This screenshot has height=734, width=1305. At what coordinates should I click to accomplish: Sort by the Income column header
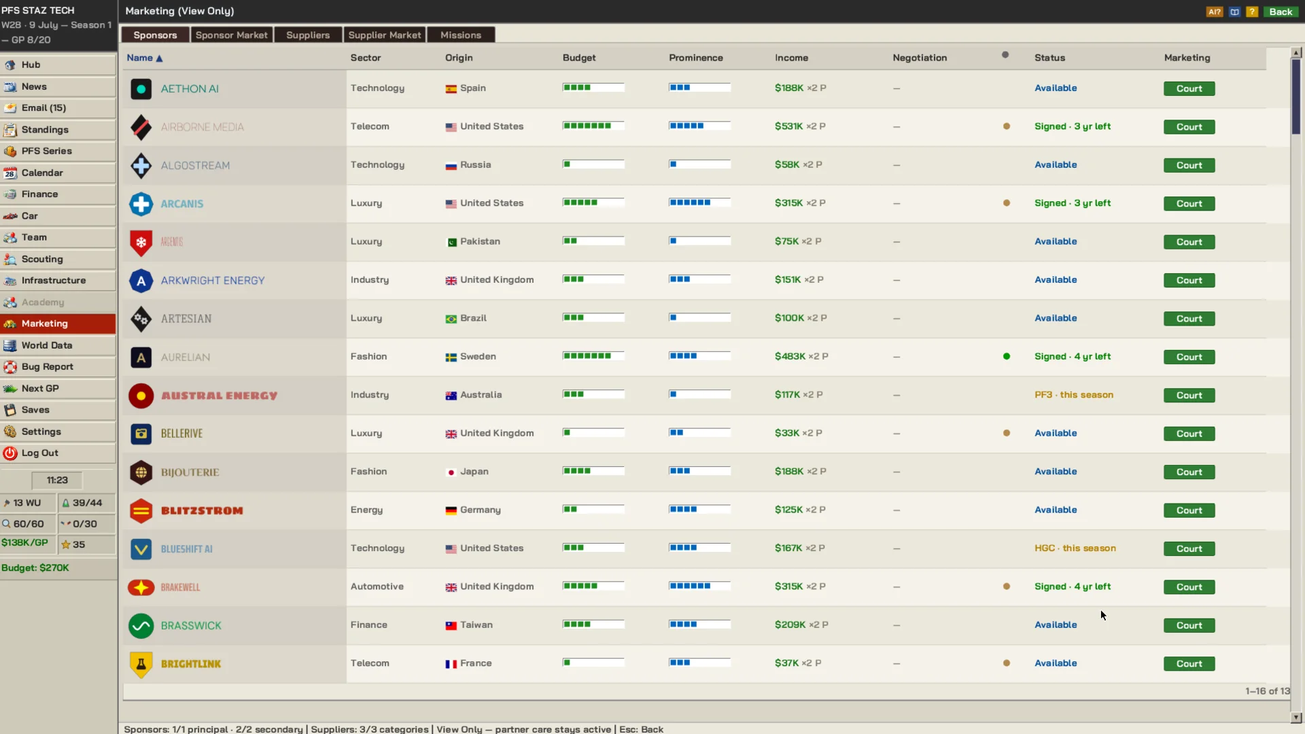(x=792, y=58)
